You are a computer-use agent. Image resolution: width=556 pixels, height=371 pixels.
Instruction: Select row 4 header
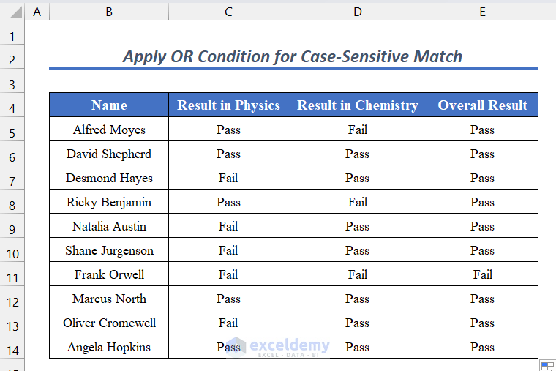[x=12, y=109]
